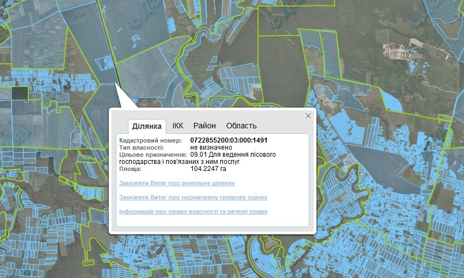Click ownership value не визначено
464x278 pixels.
pos(211,147)
